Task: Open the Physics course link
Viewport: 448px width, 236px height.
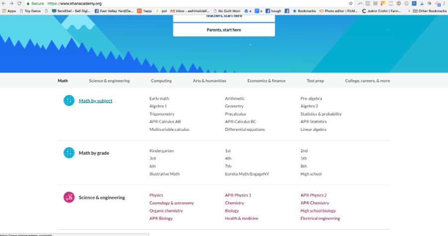Action: [x=156, y=195]
